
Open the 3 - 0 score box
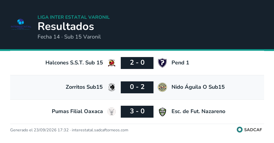pyautogui.click(x=137, y=112)
